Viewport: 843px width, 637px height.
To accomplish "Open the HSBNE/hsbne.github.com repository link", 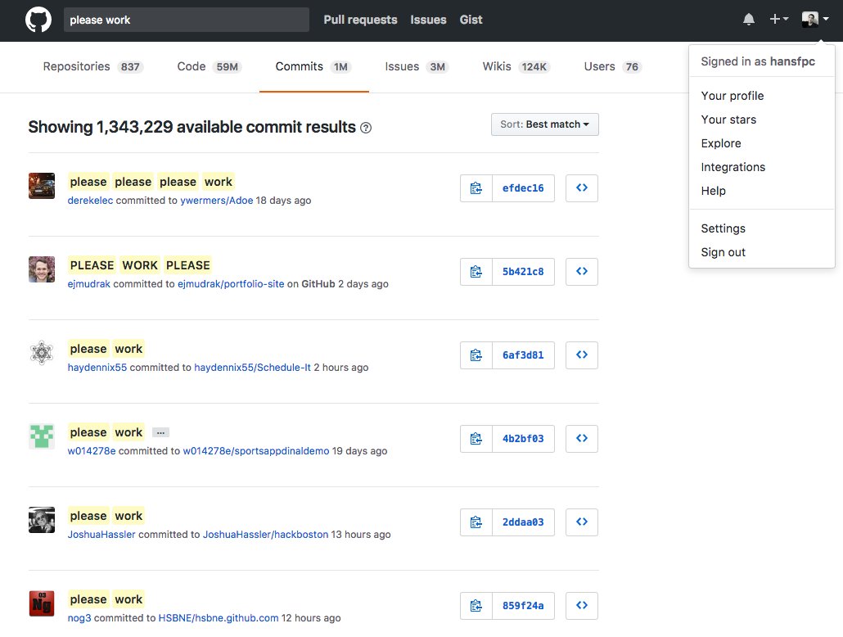I will coord(219,618).
